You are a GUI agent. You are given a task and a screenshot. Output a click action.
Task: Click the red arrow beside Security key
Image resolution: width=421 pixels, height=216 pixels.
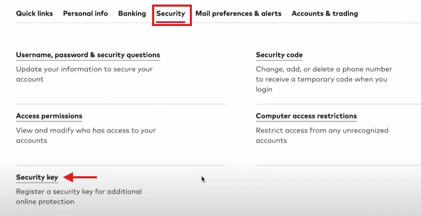pyautogui.click(x=82, y=177)
